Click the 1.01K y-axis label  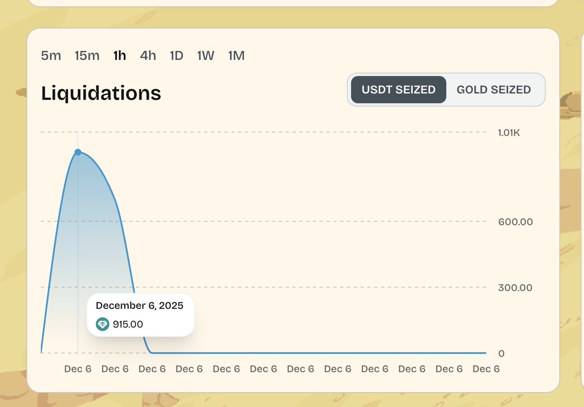pos(509,132)
